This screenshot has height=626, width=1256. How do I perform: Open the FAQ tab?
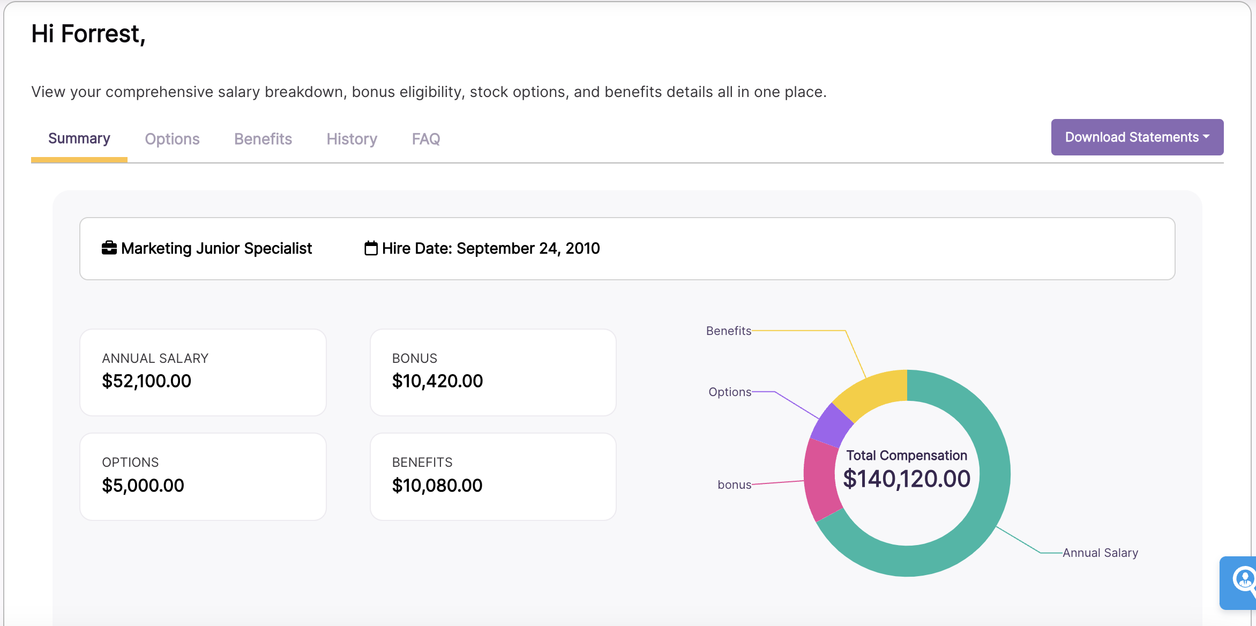(x=425, y=139)
